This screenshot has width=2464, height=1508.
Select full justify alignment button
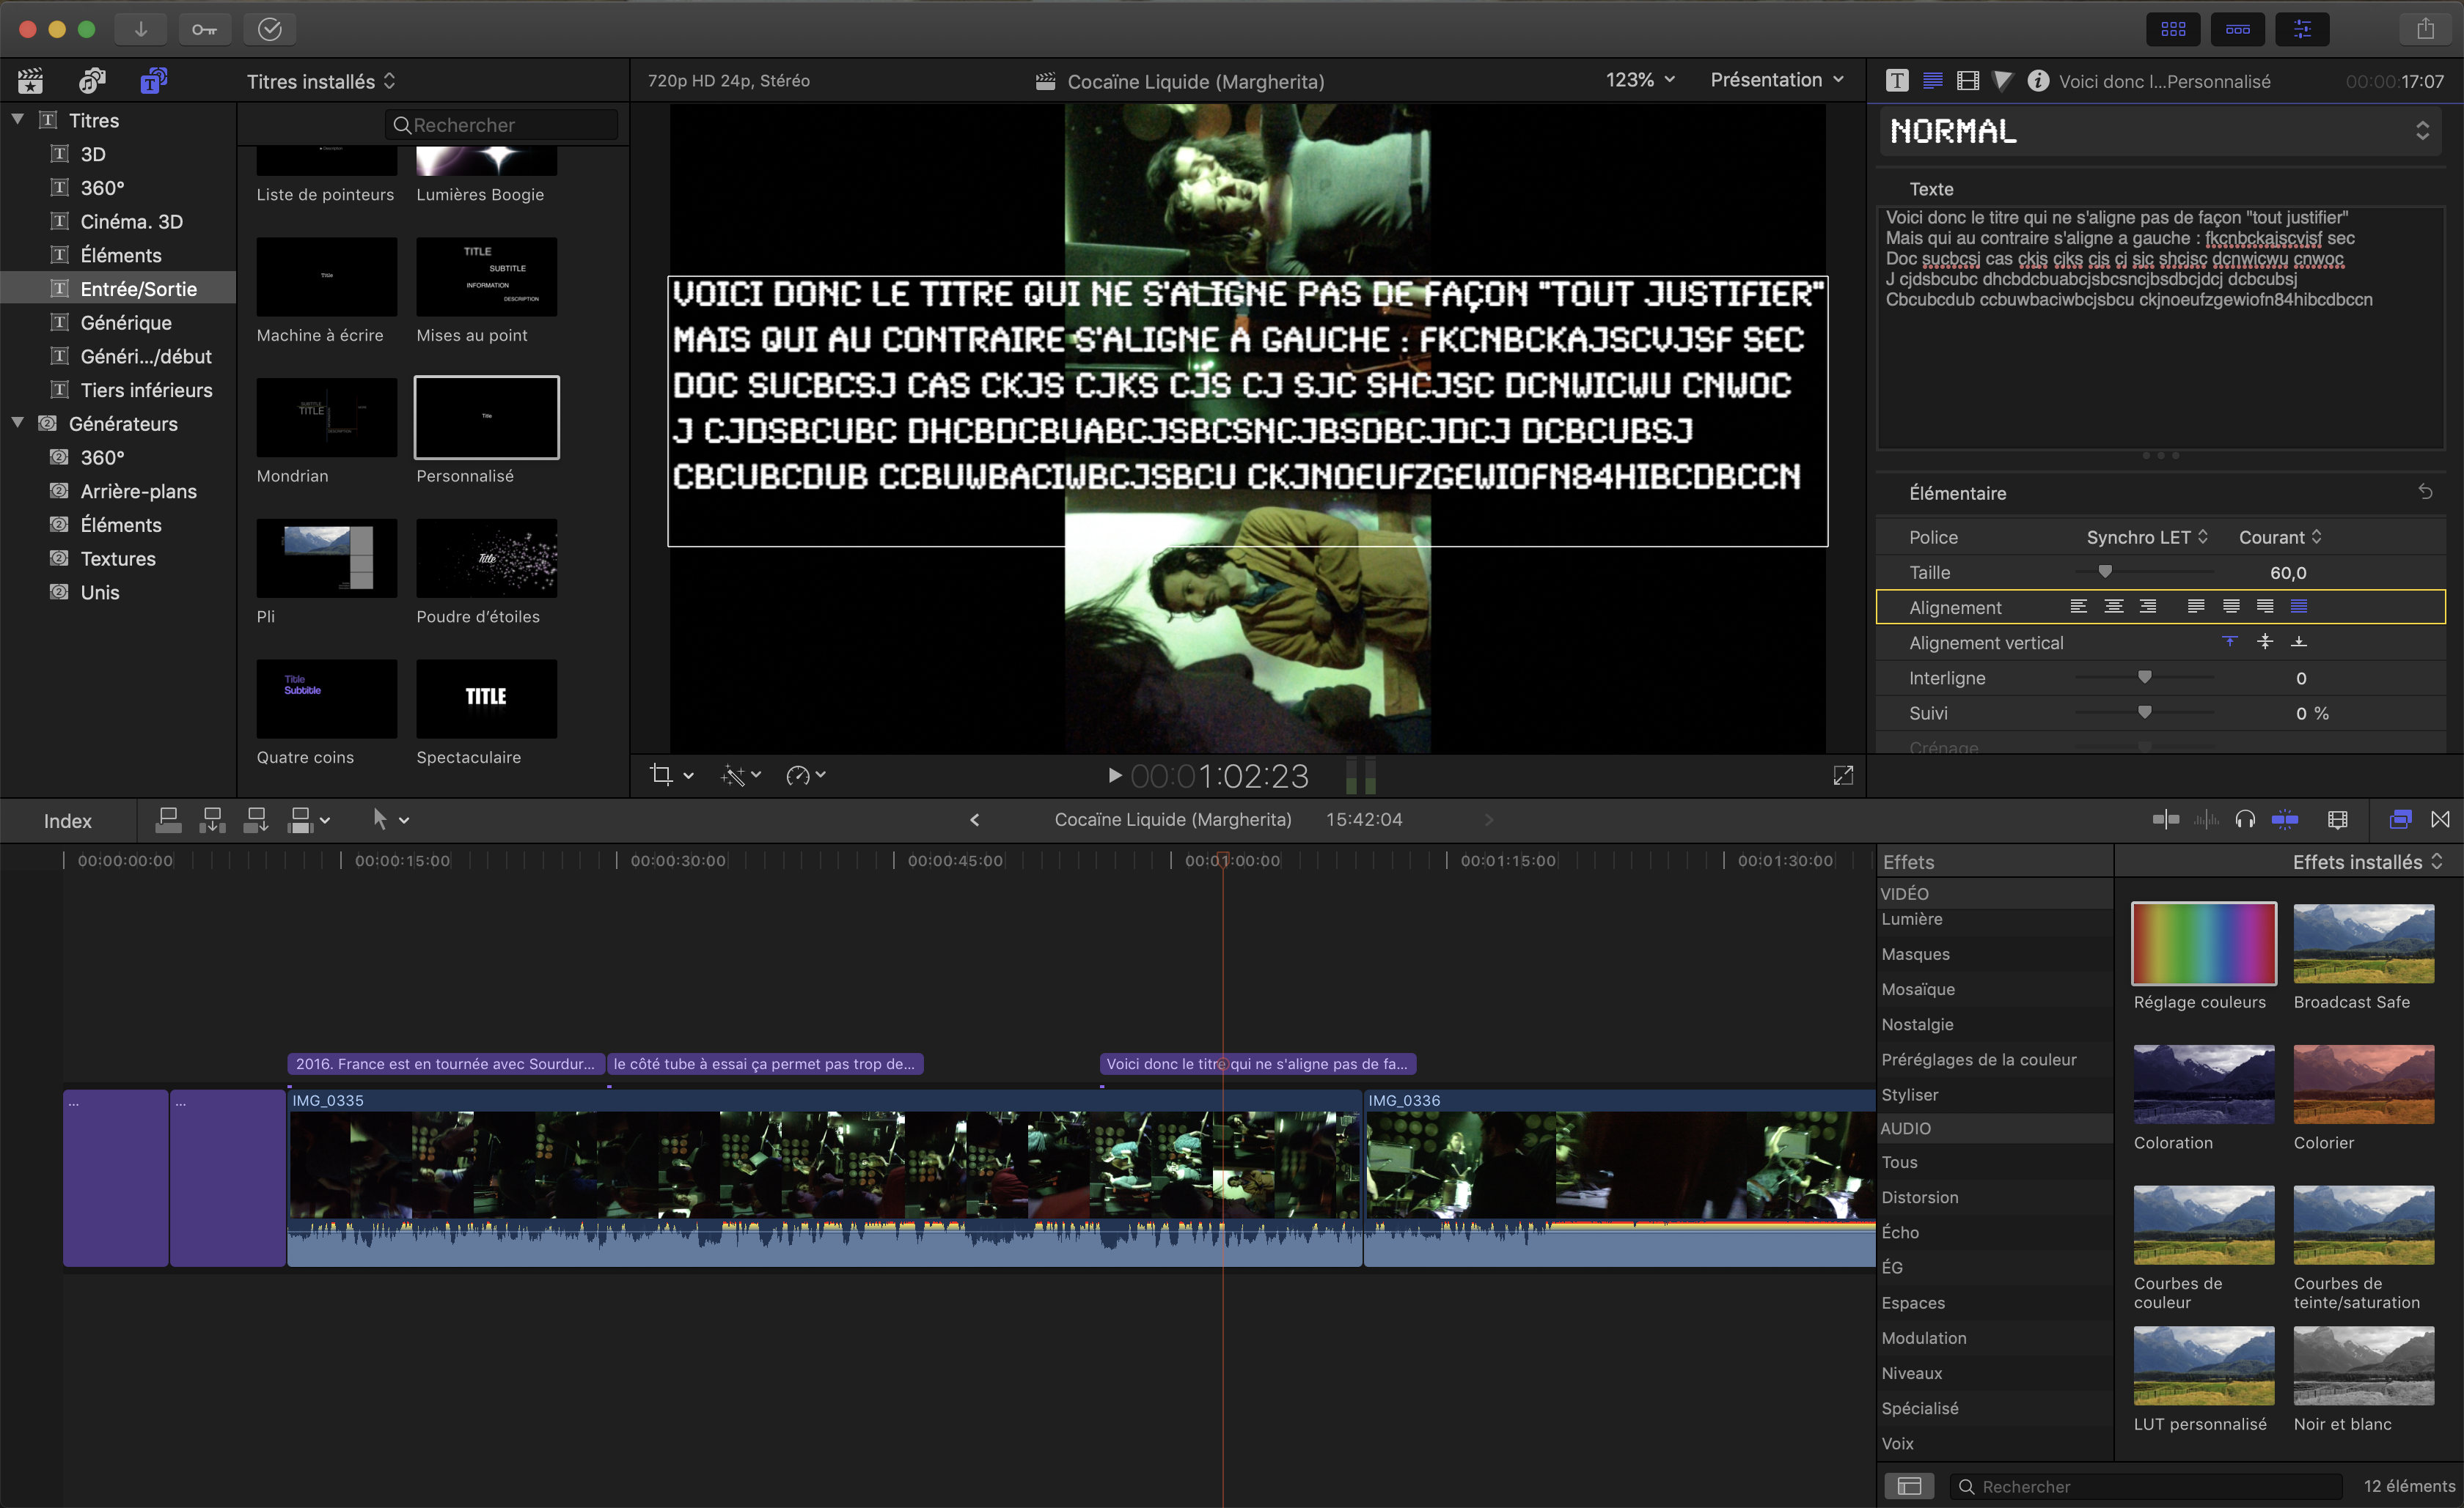[2299, 607]
